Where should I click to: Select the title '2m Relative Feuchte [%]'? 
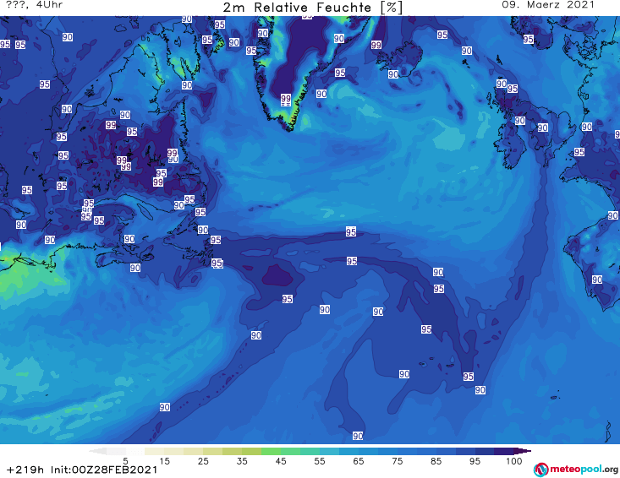pyautogui.click(x=313, y=8)
